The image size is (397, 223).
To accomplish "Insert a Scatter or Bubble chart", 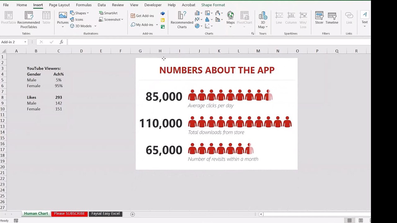I will [x=209, y=26].
